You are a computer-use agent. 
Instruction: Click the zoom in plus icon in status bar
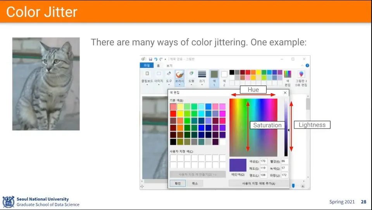[303, 186]
